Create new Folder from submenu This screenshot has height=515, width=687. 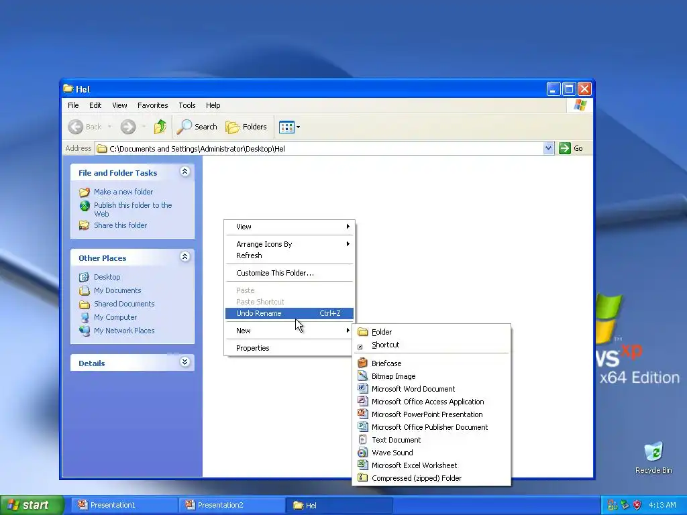coord(431,332)
